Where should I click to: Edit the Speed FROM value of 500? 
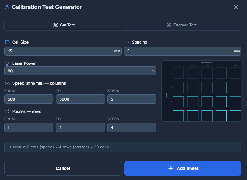[x=29, y=99]
